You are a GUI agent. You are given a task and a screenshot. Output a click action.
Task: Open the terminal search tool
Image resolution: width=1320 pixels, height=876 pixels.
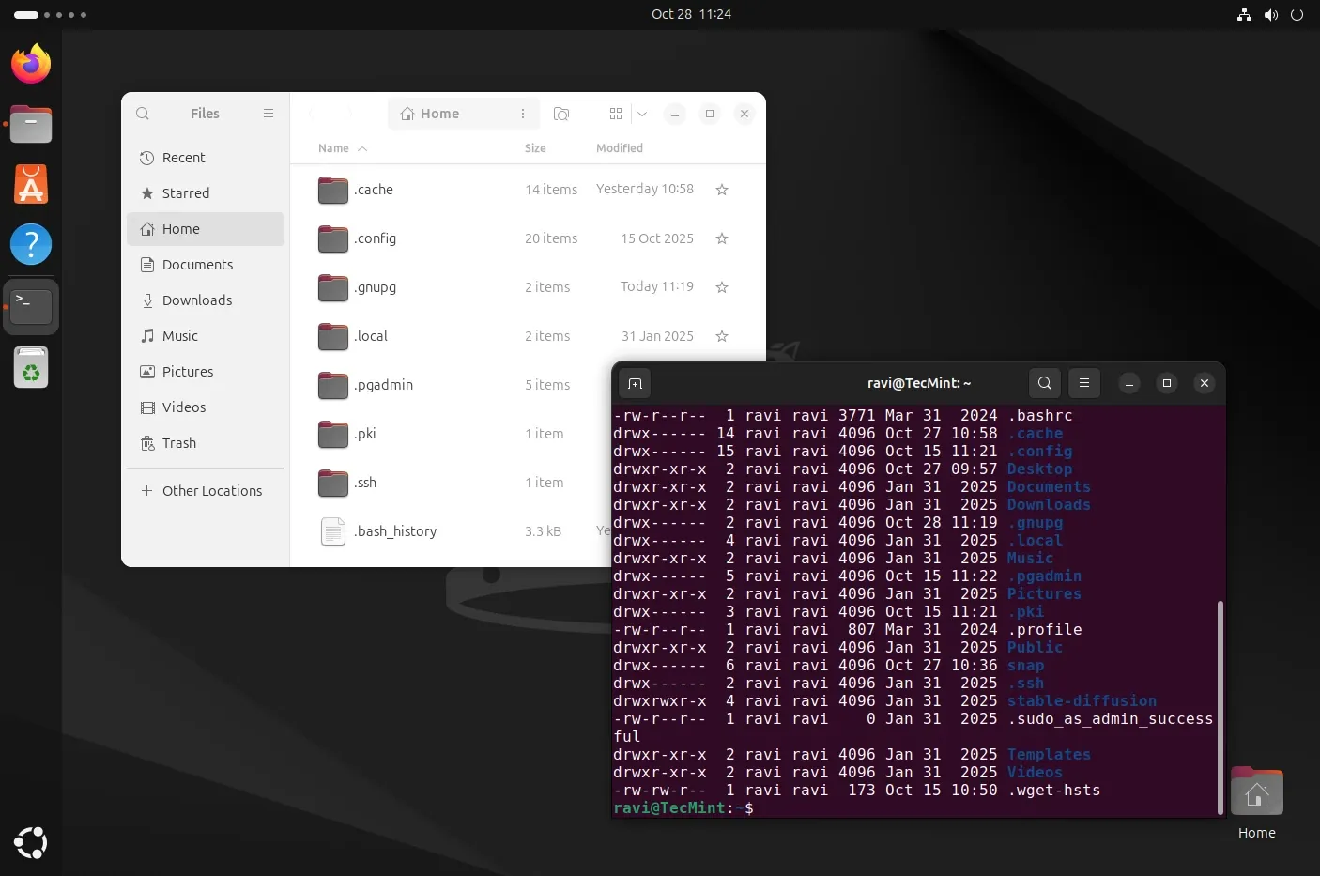point(1045,383)
